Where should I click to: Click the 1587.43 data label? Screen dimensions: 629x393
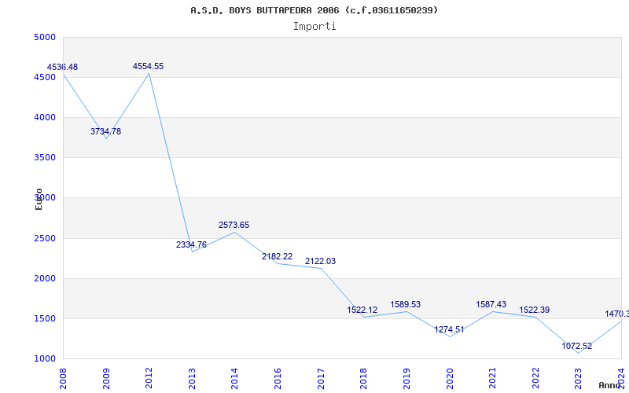(491, 305)
